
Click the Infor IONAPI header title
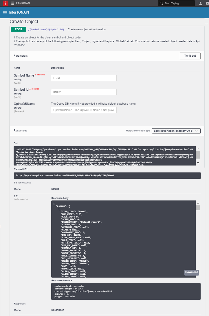click(19, 12)
